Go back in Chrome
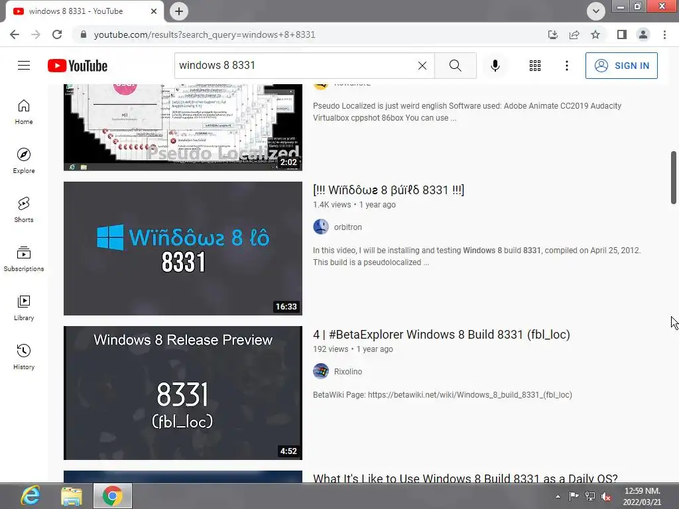679x509 pixels. [15, 34]
